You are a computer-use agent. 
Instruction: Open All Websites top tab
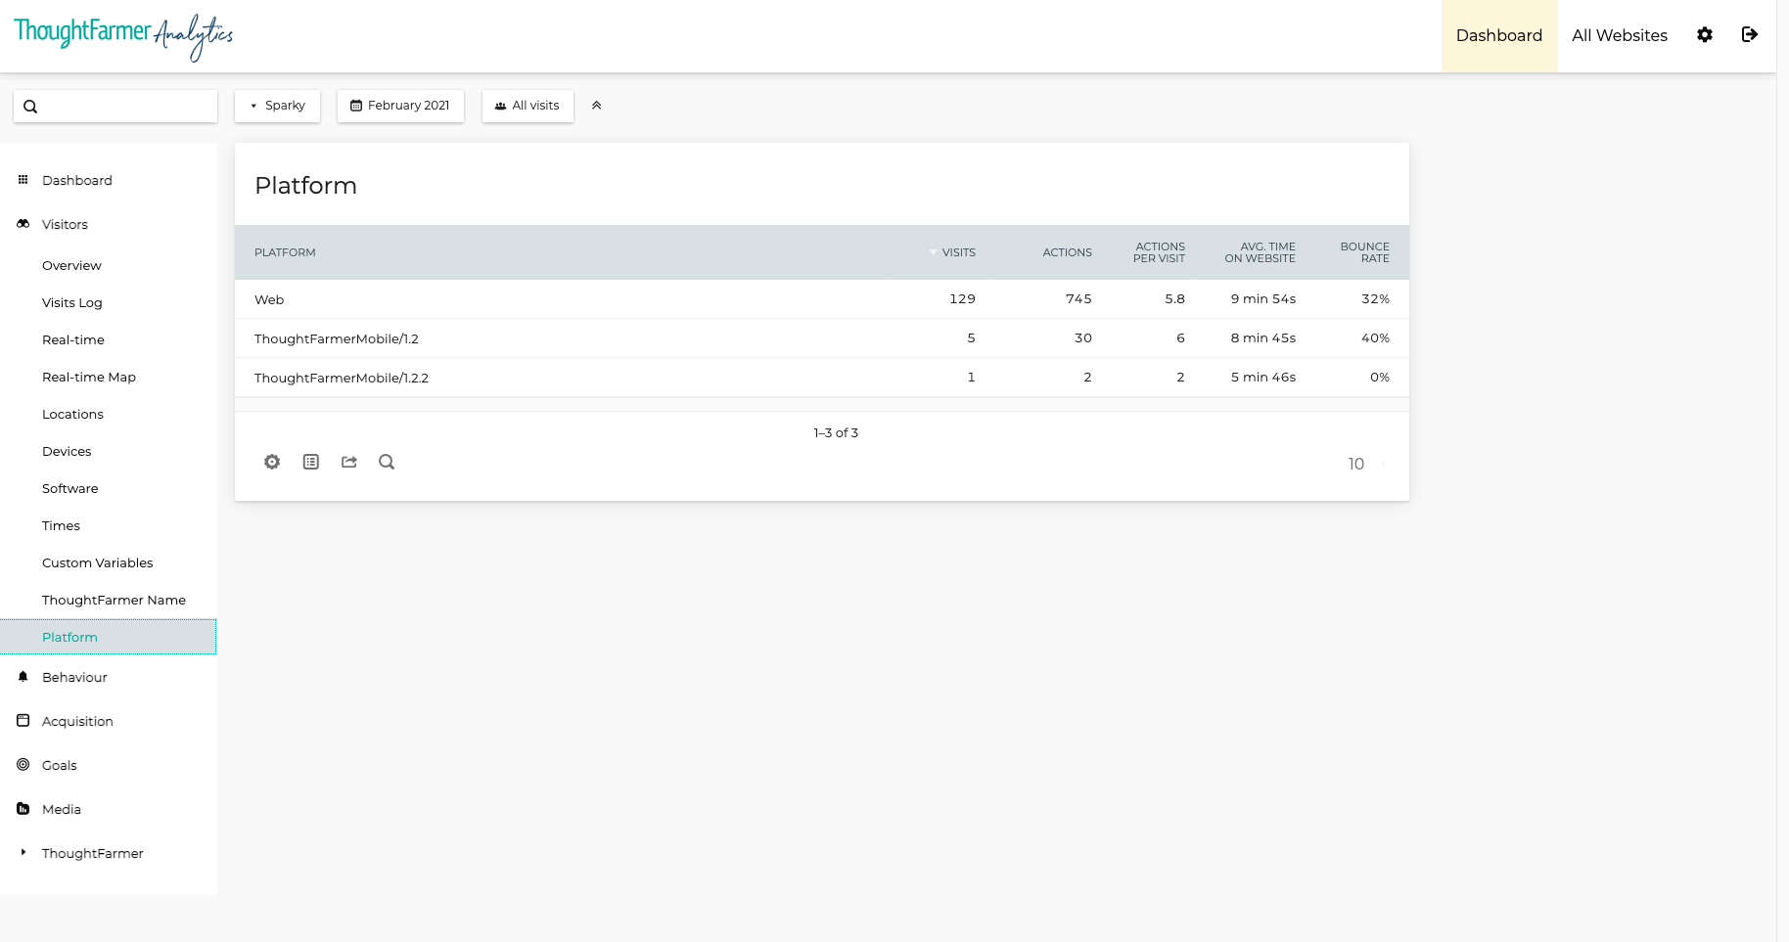tap(1620, 36)
